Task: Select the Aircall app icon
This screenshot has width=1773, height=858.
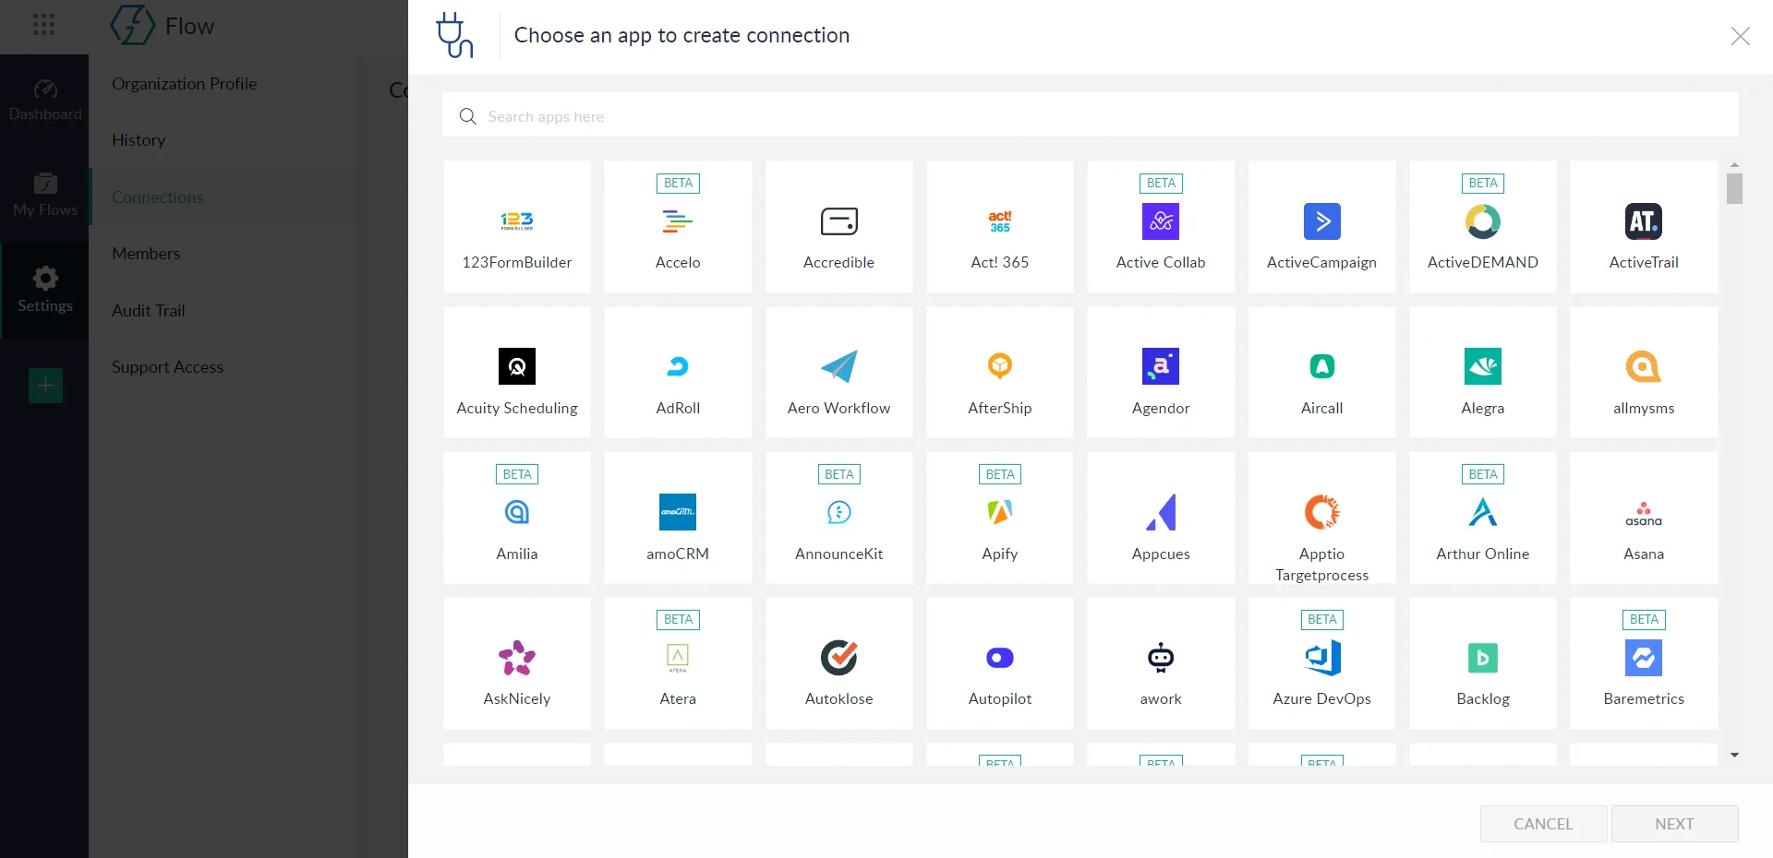Action: 1321,366
